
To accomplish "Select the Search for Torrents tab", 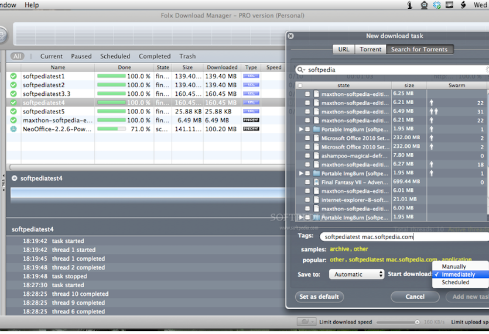I will (x=419, y=49).
